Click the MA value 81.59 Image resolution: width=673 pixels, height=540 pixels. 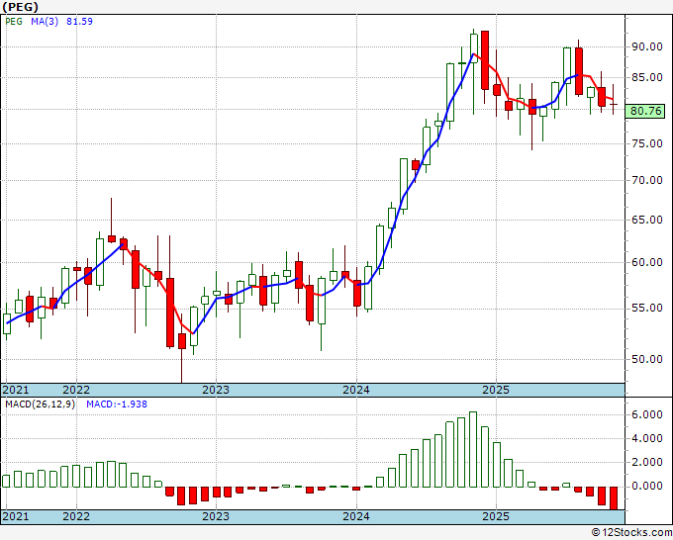(79, 22)
